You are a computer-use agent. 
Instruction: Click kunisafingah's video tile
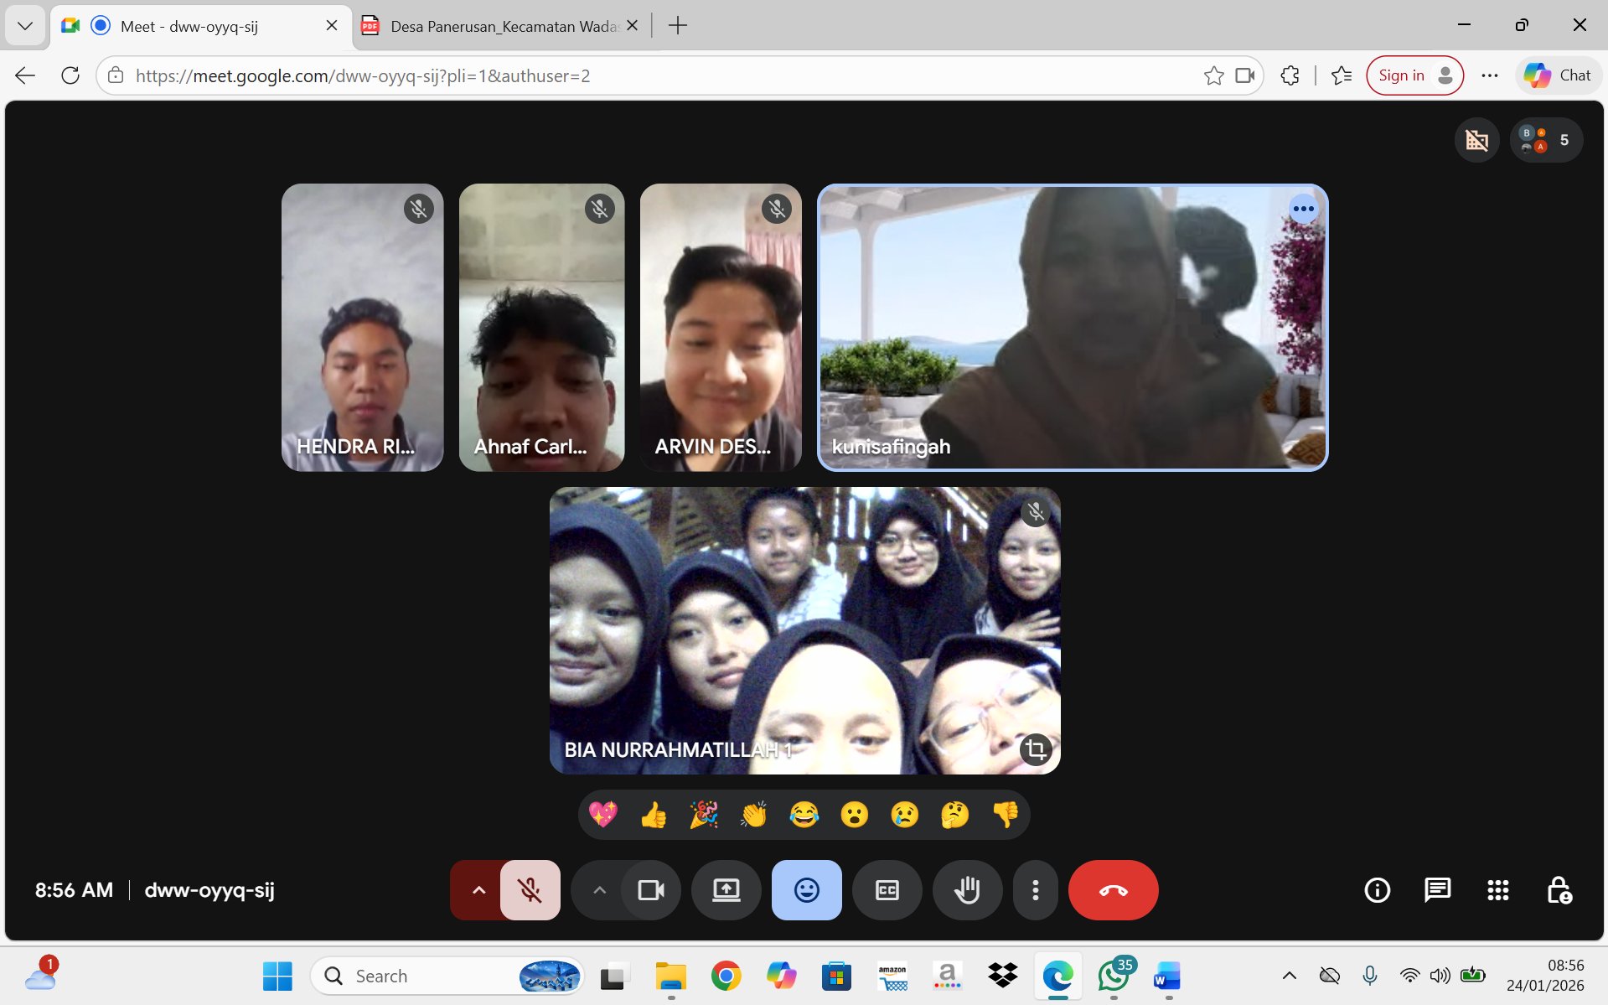1073,327
